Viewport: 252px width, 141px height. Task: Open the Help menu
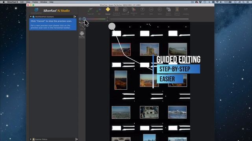point(51,2)
